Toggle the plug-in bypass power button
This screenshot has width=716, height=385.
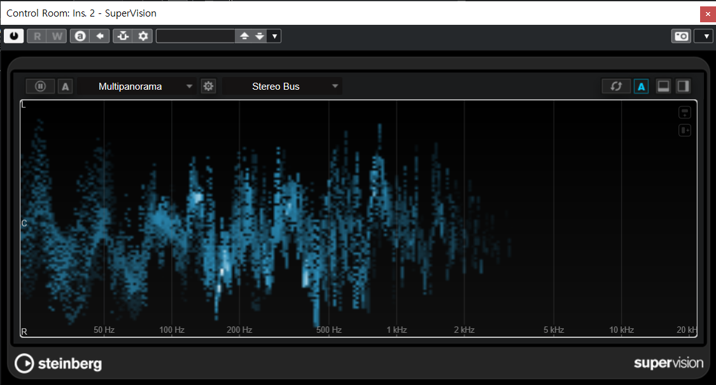click(13, 36)
